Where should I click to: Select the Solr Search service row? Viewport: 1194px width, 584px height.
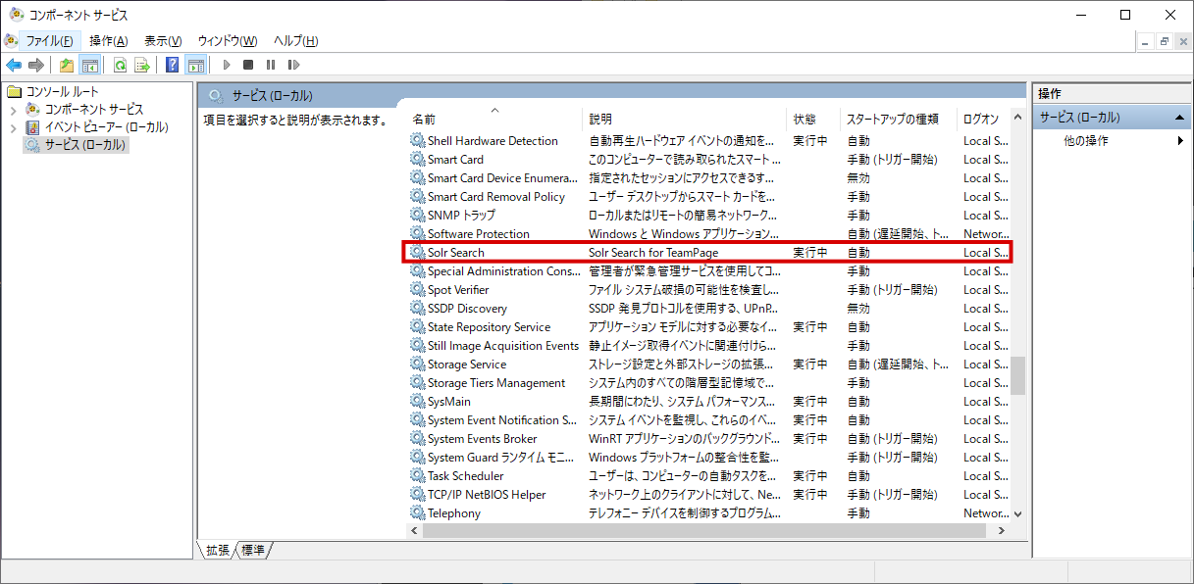coord(456,253)
